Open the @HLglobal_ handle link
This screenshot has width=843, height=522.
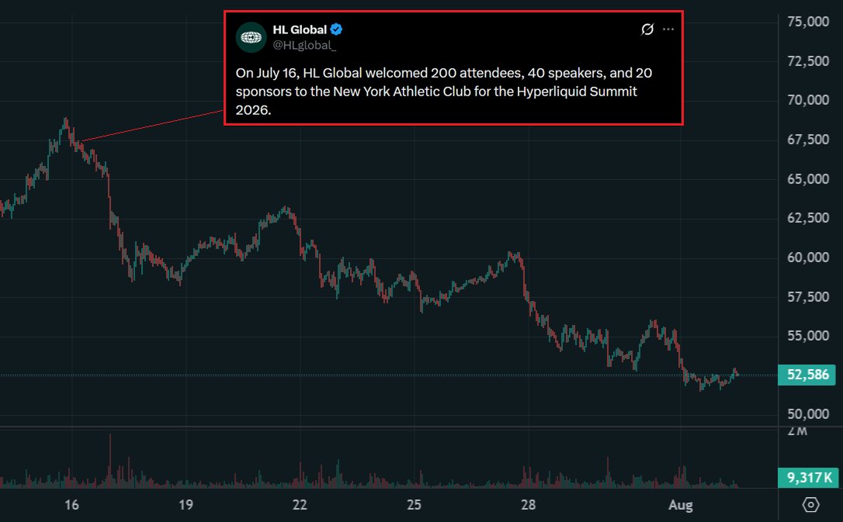click(x=304, y=46)
